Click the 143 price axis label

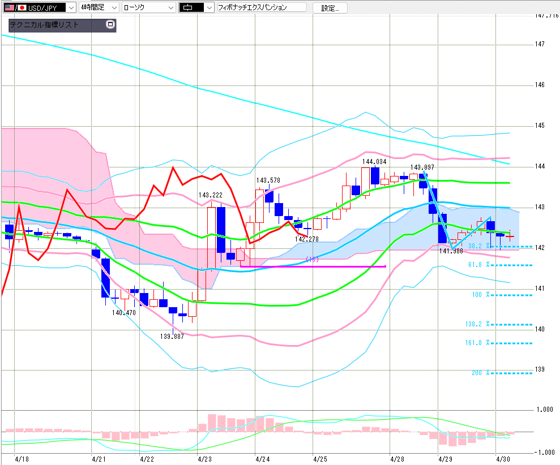(540, 207)
